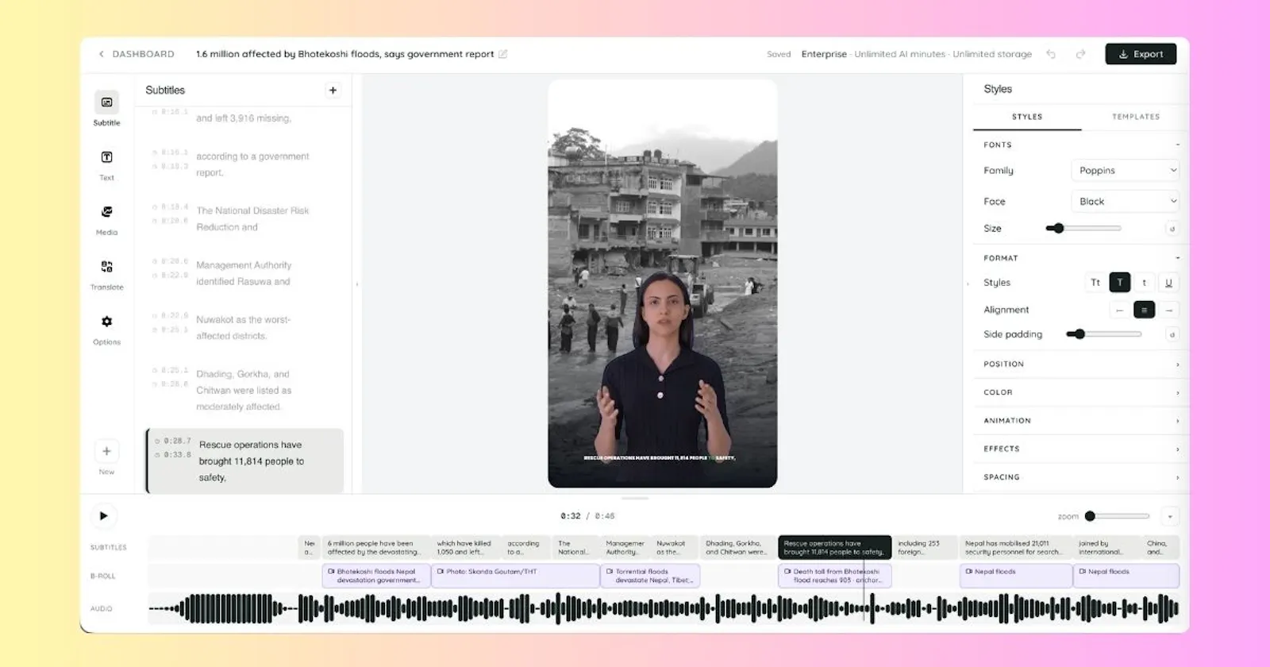Open the font Family dropdown showing Poppins

(1125, 171)
